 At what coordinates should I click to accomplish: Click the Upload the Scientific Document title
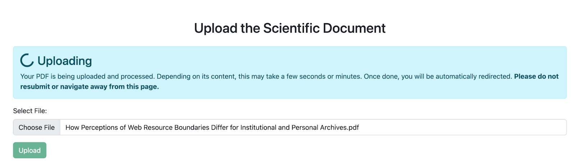point(290,28)
